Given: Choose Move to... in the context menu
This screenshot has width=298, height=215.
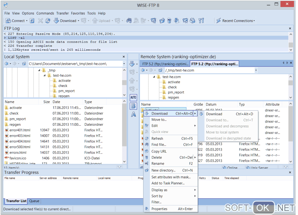Looking at the screenshot, I should pos(171,120).
